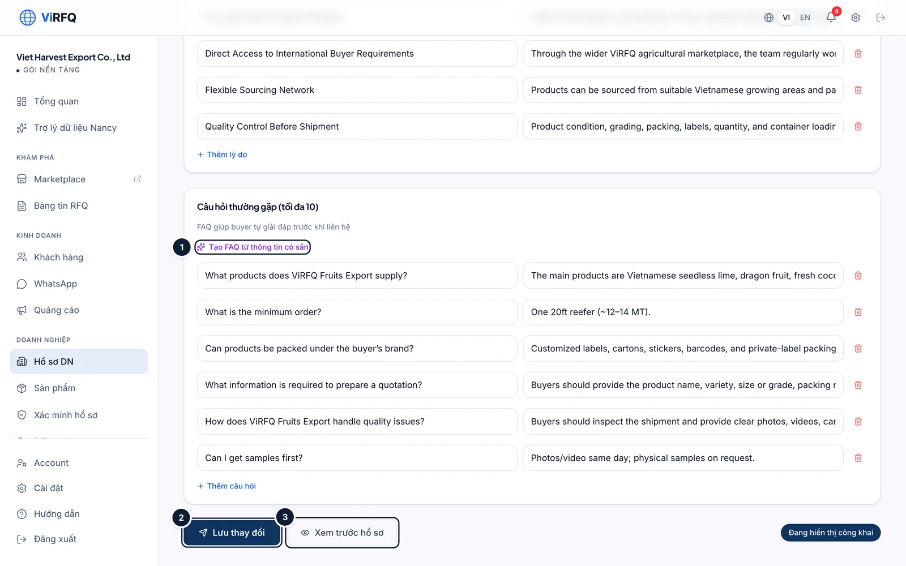Click Đăng xuất in sidebar
906x566 pixels.
point(79,539)
